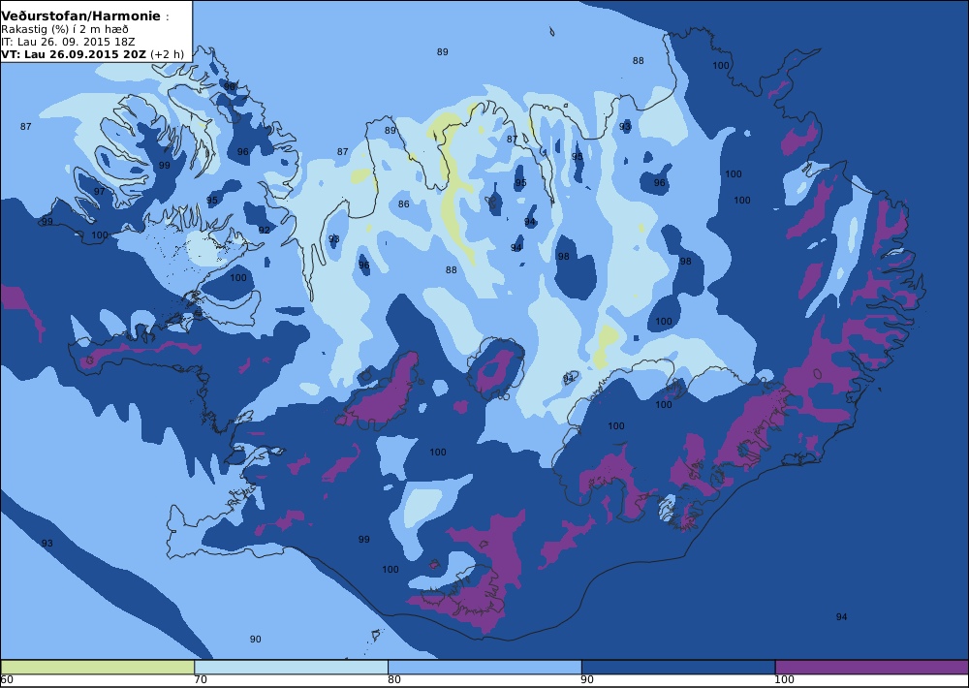This screenshot has height=688, width=969.
Task: Click the 'Veðurstofan/Harmonie' title text
Action: pos(81,16)
